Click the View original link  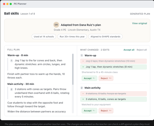tap(140, 23)
